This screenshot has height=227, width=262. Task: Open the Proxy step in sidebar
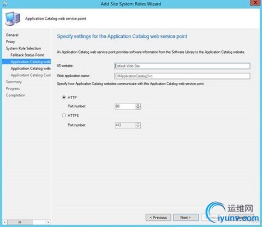point(10,42)
